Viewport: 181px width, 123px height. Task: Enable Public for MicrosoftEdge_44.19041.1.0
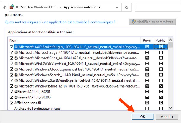pos(161,52)
